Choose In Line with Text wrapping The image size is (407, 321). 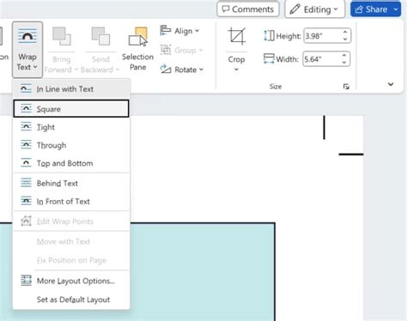[71, 89]
